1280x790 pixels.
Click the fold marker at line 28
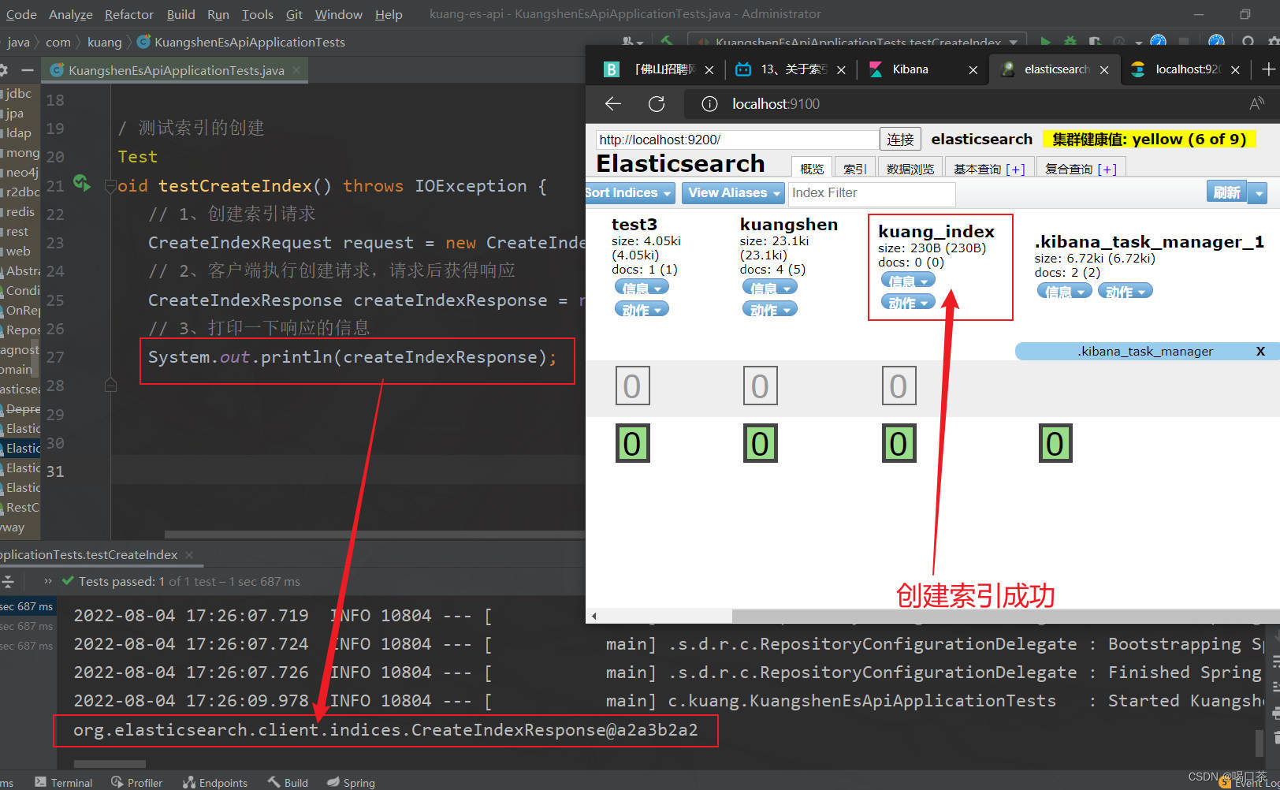110,385
